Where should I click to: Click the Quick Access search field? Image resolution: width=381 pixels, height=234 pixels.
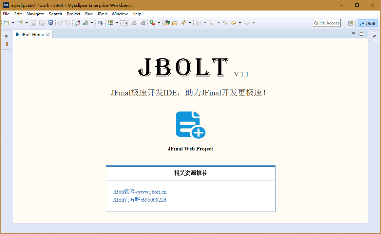pyautogui.click(x=327, y=23)
